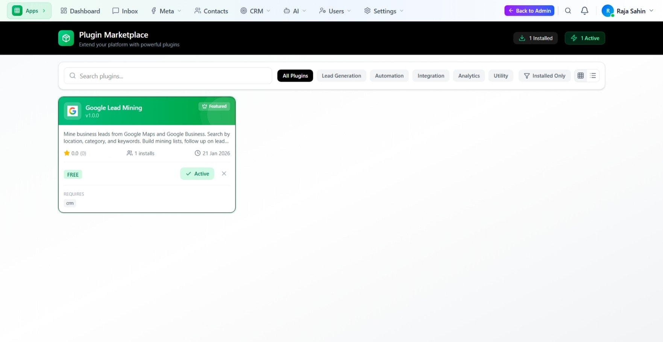Toggle the Active status button
The width and height of the screenshot is (663, 342).
[x=197, y=173]
